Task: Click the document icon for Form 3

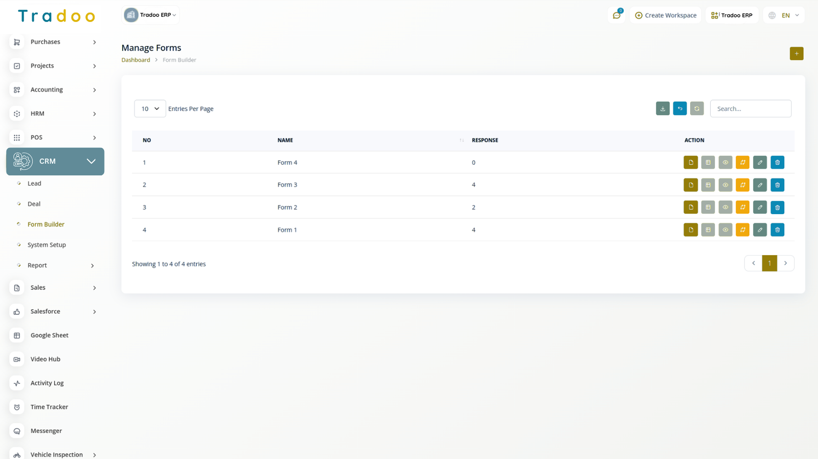Action: pyautogui.click(x=691, y=185)
